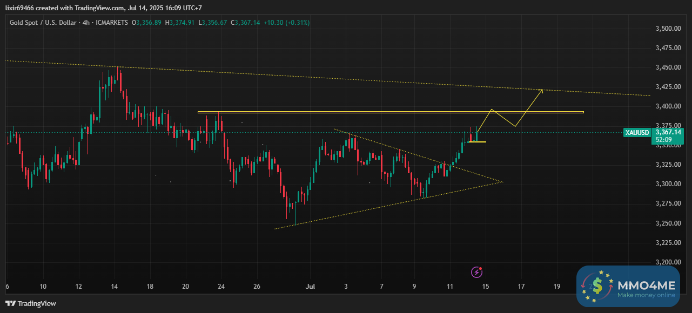Click the low value L3,356.67
Screen dimensions: 692x313
(213, 23)
